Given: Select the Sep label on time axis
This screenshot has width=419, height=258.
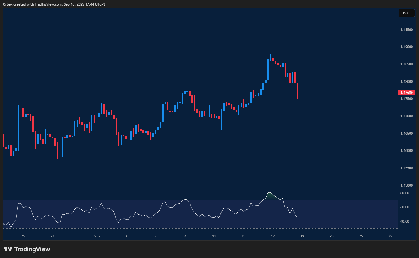Looking at the screenshot, I should (96, 236).
